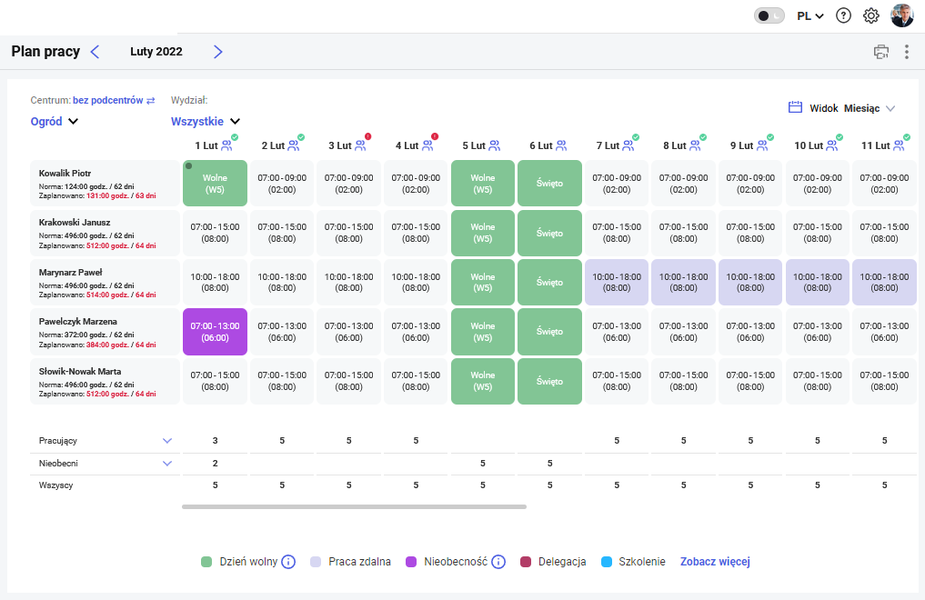The image size is (925, 600).
Task: Click the 10 Lut column header
Action: click(x=809, y=145)
